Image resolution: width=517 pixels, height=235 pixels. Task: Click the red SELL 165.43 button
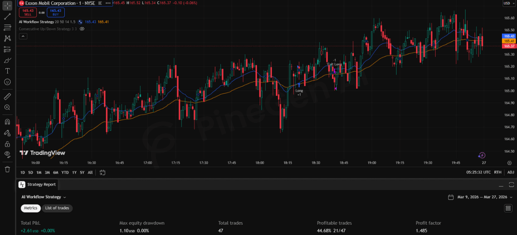(x=28, y=12)
